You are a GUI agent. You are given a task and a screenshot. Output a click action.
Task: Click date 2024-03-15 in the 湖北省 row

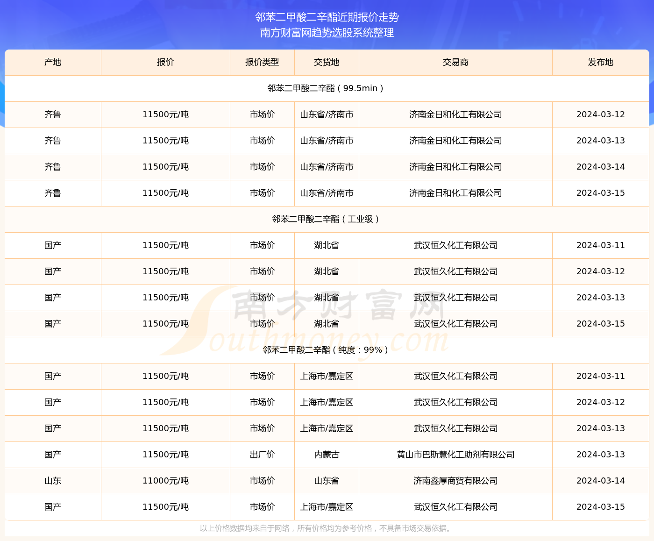tap(600, 324)
